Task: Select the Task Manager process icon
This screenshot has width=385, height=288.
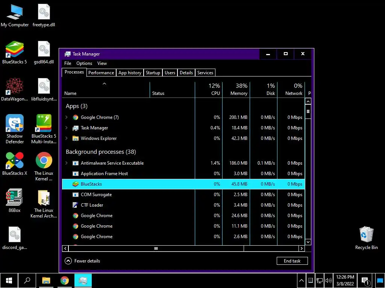Action: [75, 128]
